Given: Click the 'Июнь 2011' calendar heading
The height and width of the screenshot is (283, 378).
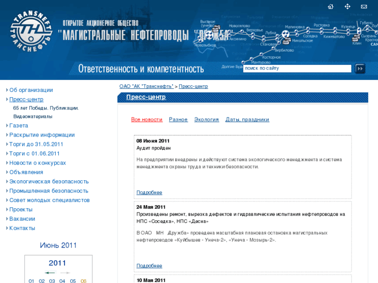Looking at the screenshot, I should [x=58, y=245].
